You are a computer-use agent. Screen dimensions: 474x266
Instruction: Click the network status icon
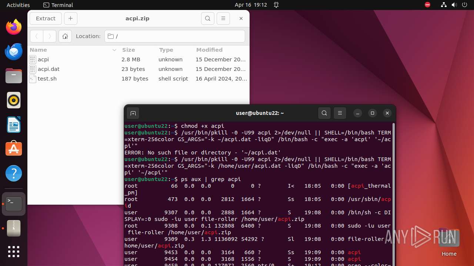pyautogui.click(x=444, y=5)
